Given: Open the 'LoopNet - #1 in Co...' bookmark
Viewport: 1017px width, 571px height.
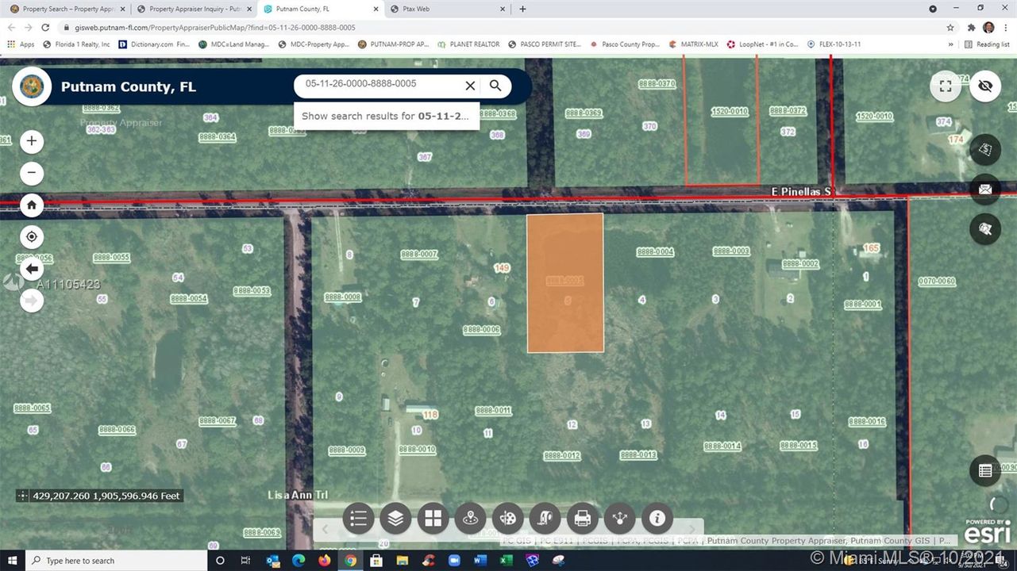Looking at the screenshot, I should click(762, 44).
